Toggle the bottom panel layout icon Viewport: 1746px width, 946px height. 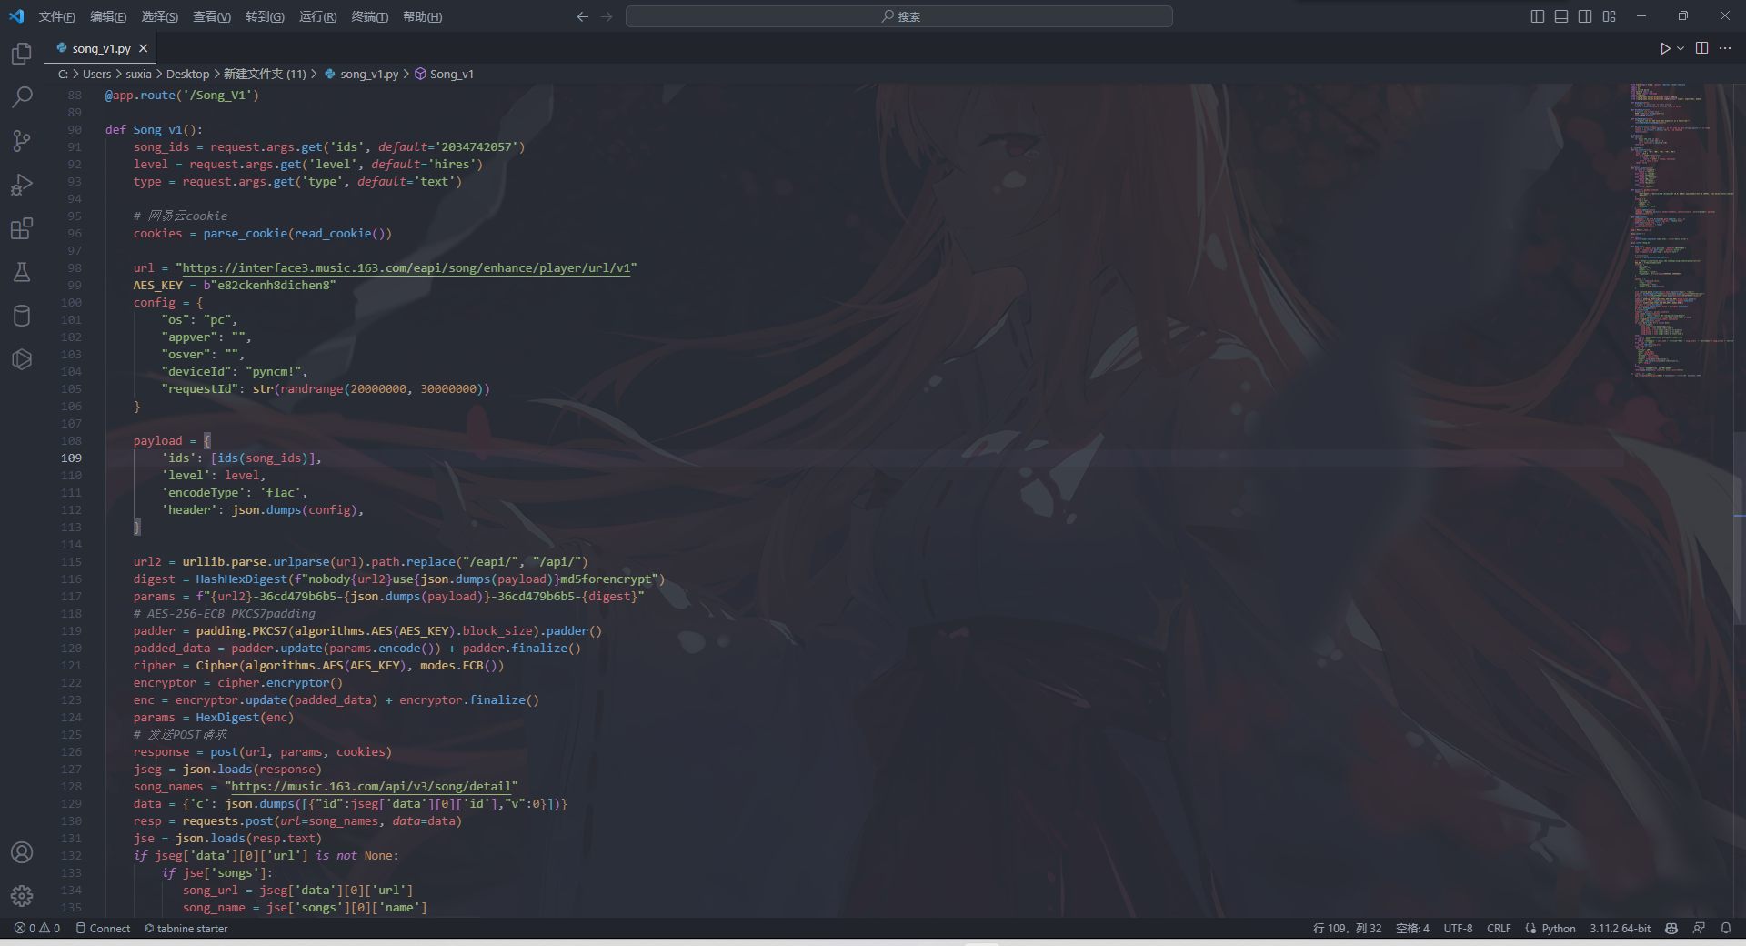(x=1561, y=16)
